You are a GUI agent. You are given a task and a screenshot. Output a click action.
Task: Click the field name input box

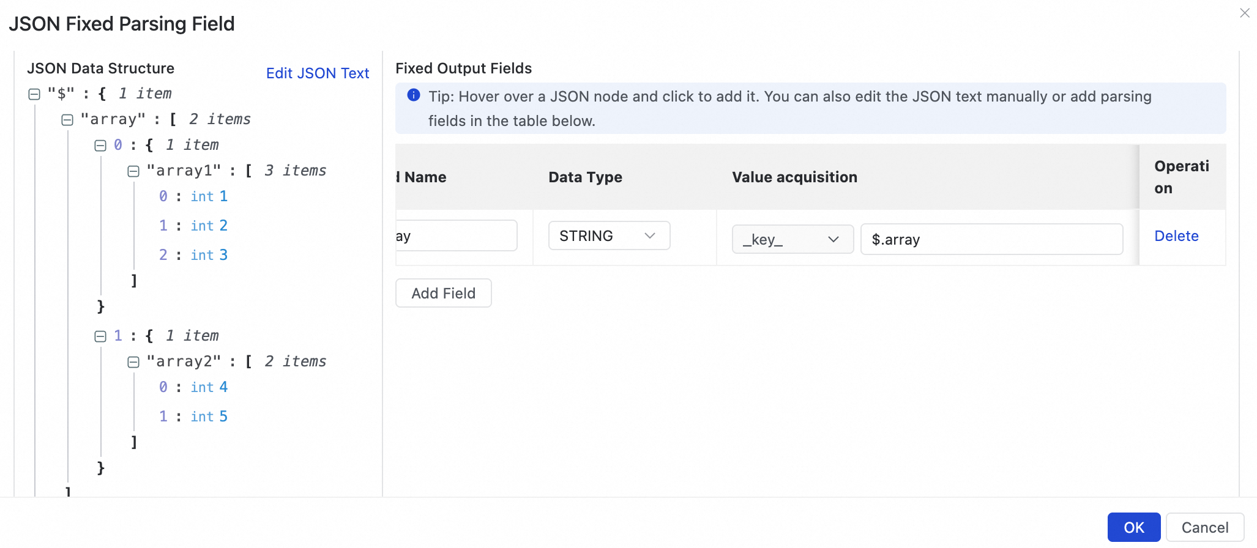coord(457,236)
